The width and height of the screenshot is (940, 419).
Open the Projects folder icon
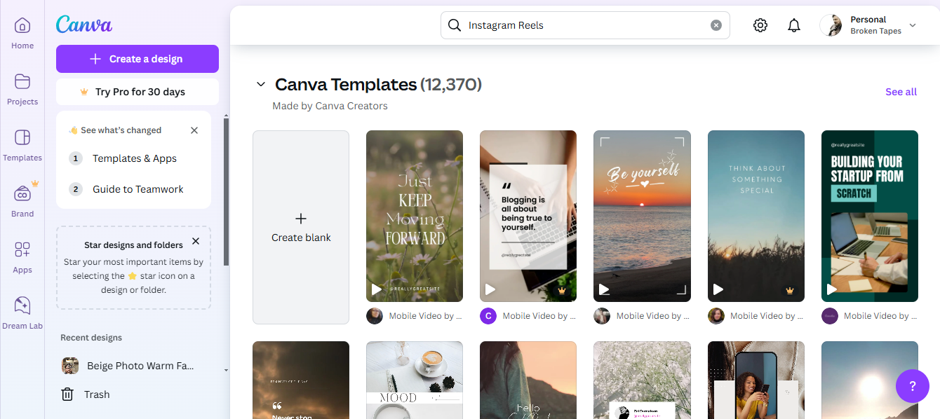point(22,81)
